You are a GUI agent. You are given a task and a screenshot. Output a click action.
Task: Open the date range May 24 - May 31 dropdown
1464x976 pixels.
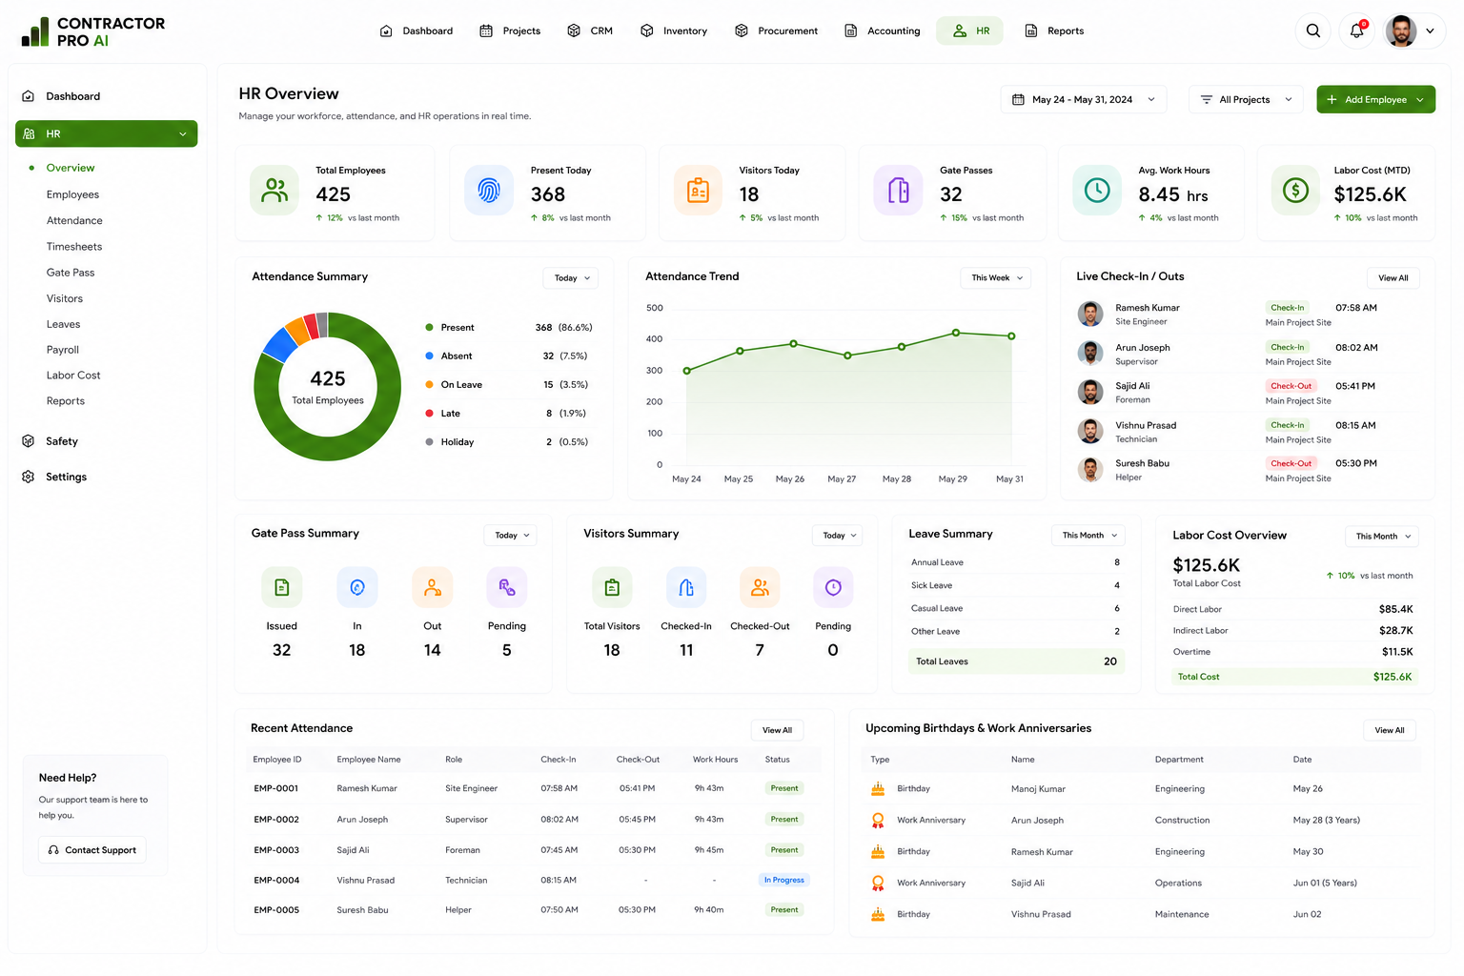coord(1084,99)
